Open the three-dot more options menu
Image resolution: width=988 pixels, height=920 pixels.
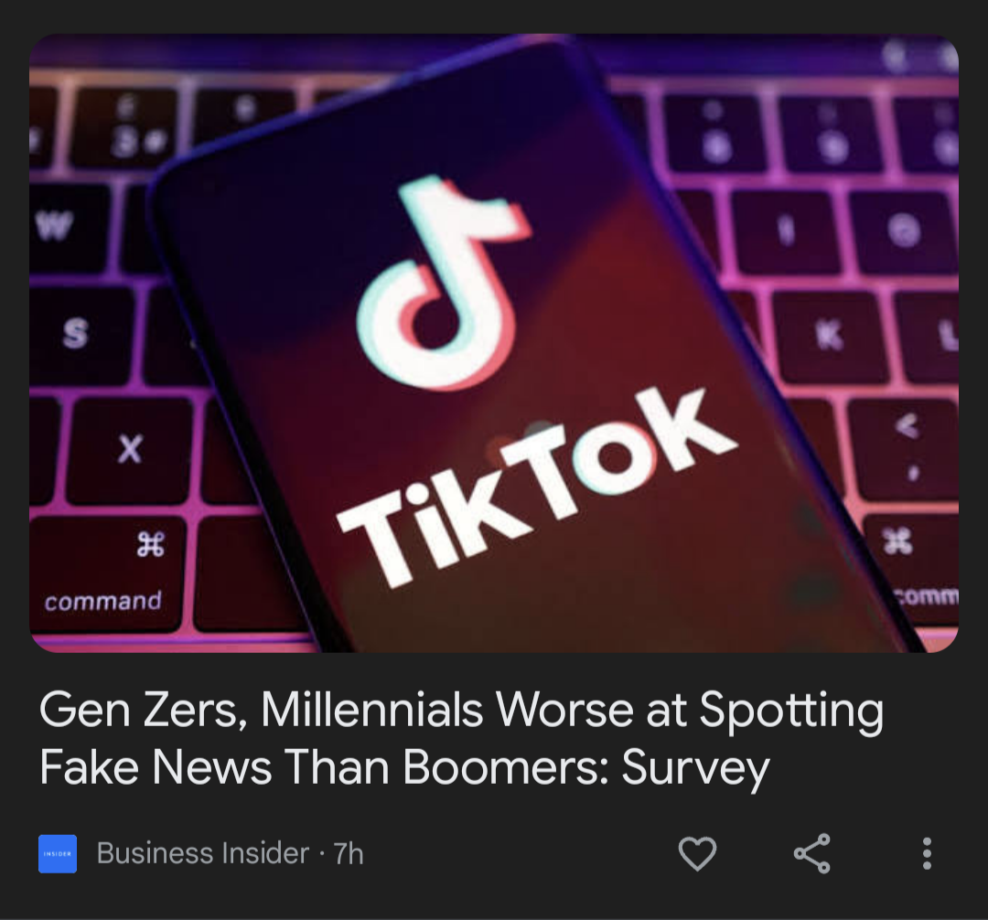[x=926, y=854]
